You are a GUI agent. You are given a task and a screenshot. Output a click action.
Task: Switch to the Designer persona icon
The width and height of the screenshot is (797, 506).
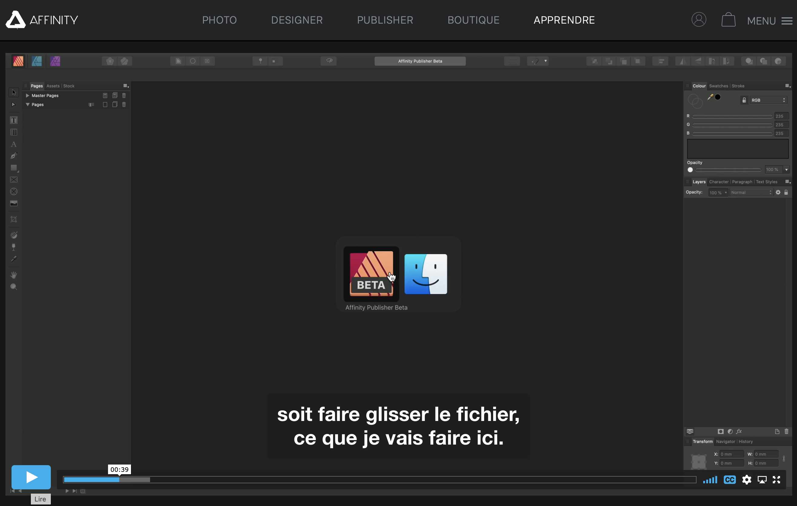pyautogui.click(x=36, y=61)
